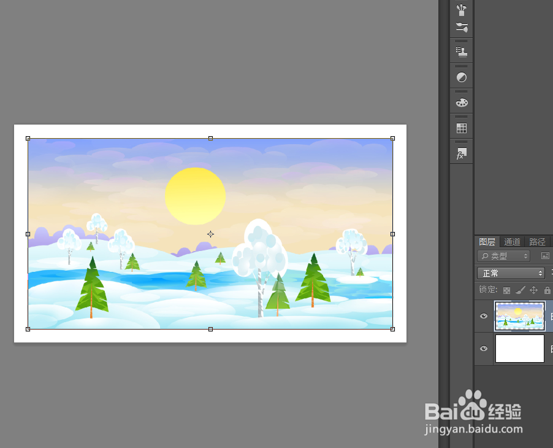
Task: Lock layer position move icon
Action: pos(533,290)
